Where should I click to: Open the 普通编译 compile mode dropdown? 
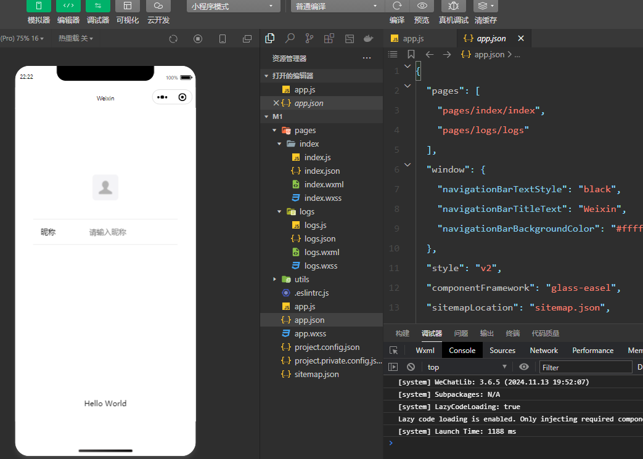[337, 6]
